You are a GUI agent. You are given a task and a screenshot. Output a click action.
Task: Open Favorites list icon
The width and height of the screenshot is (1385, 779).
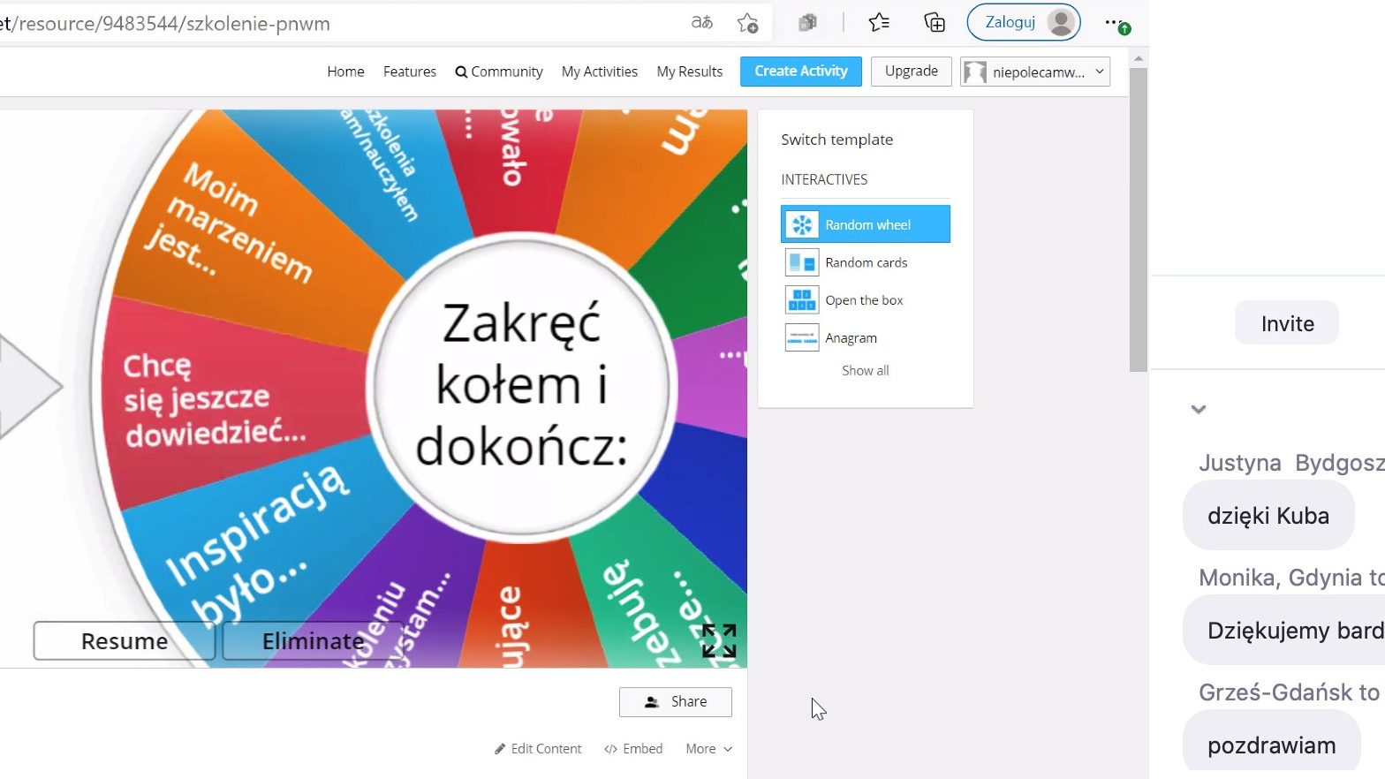[879, 23]
